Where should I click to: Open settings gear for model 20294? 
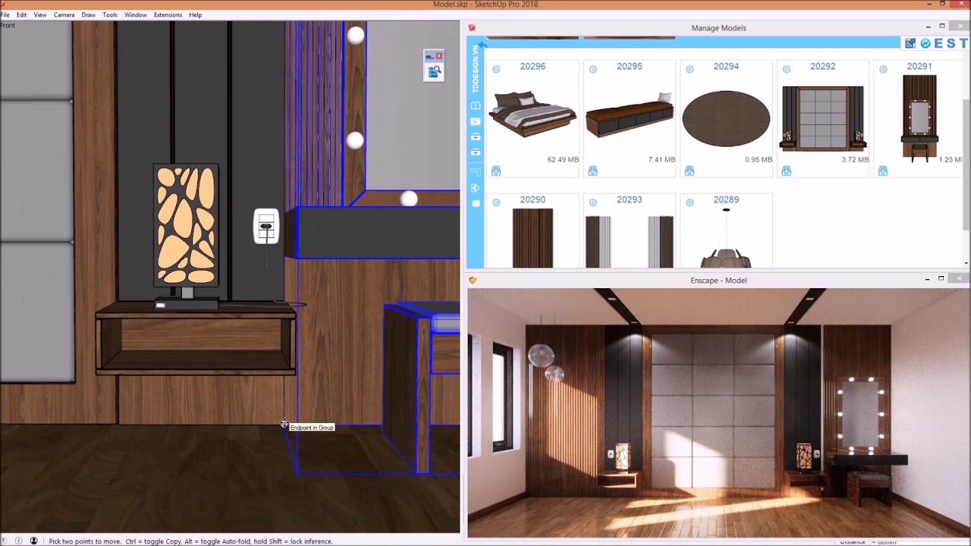tap(690, 69)
